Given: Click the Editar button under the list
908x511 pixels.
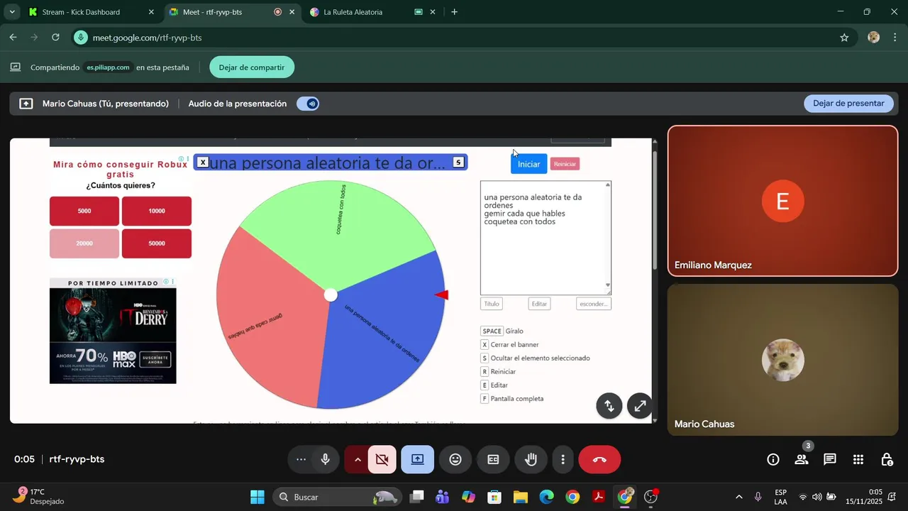Looking at the screenshot, I should [539, 304].
